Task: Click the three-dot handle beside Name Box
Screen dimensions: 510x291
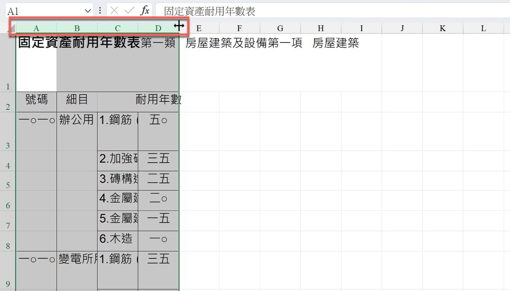Action: [x=100, y=11]
